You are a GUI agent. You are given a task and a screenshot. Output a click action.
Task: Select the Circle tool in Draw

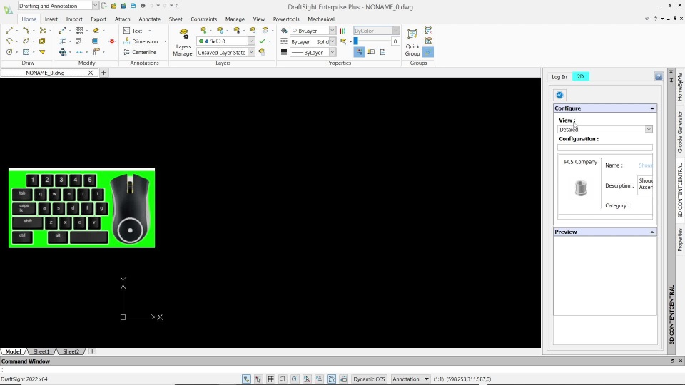click(9, 52)
